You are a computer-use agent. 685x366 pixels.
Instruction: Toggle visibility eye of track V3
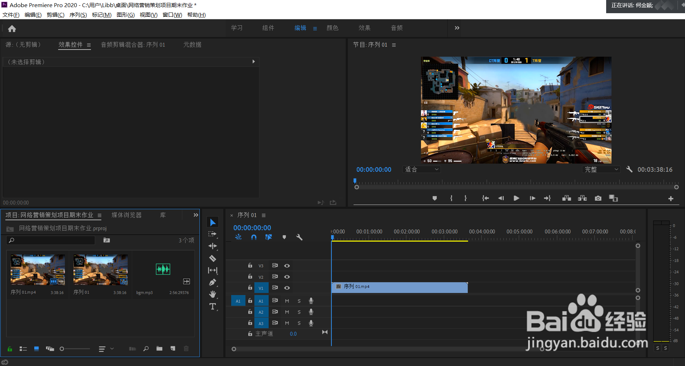pyautogui.click(x=287, y=266)
